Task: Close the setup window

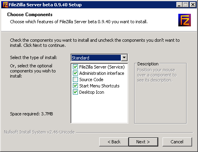Action: click(x=193, y=5)
